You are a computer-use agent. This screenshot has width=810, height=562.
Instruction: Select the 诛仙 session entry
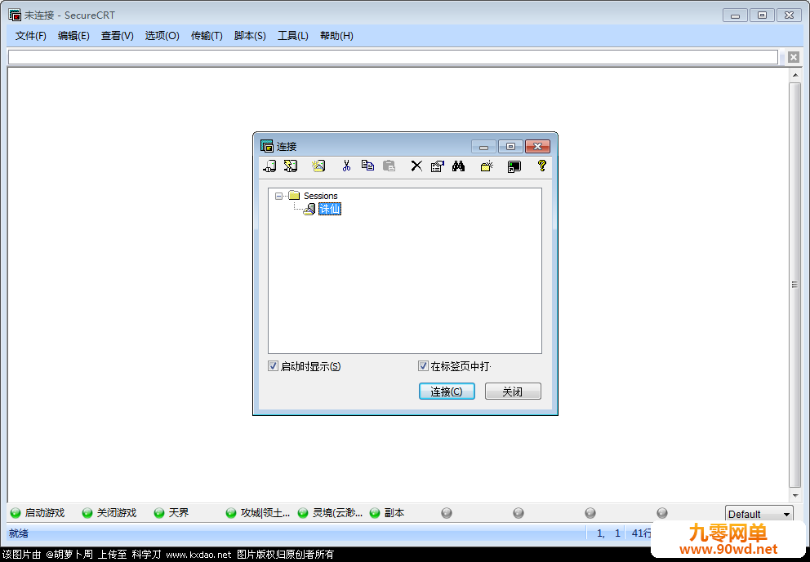tap(330, 209)
